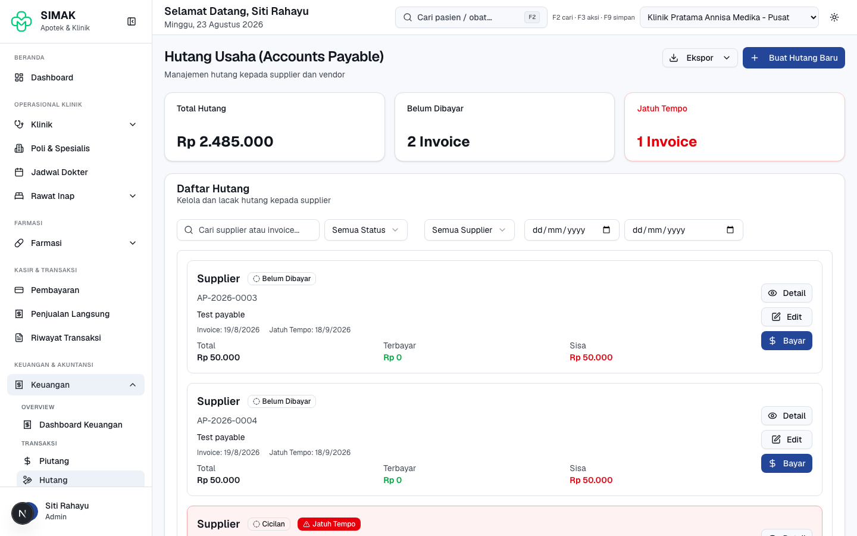857x536 pixels.
Task: Click the Daftar Hutang heading
Action: click(x=213, y=189)
